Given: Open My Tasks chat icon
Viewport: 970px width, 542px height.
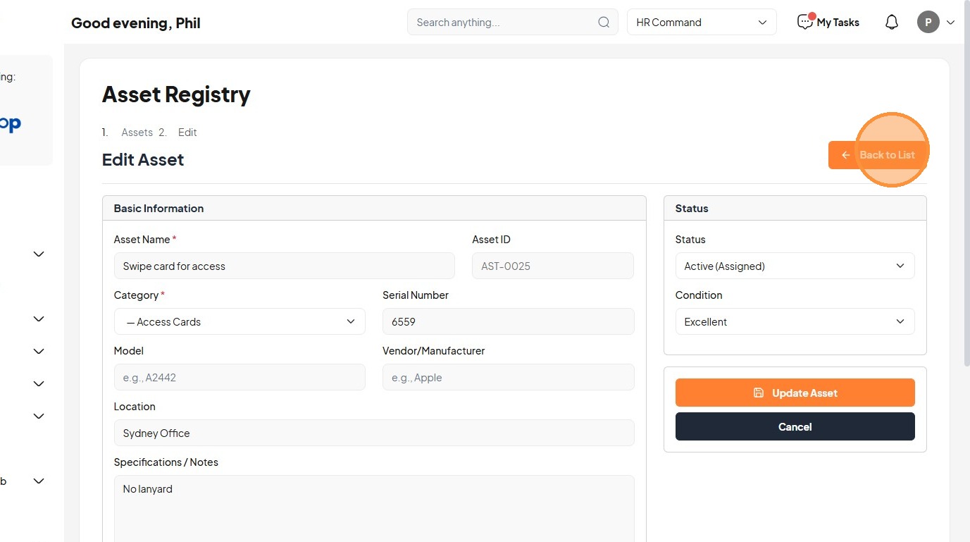Looking at the screenshot, I should (x=804, y=23).
